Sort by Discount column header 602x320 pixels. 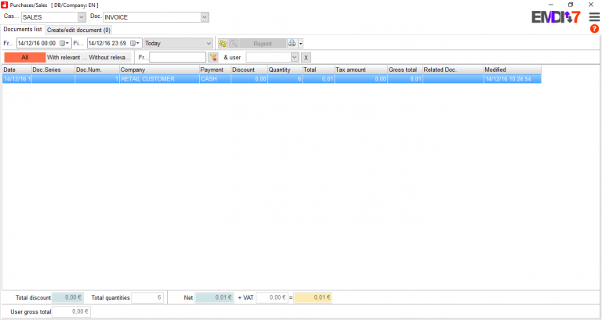(x=249, y=70)
